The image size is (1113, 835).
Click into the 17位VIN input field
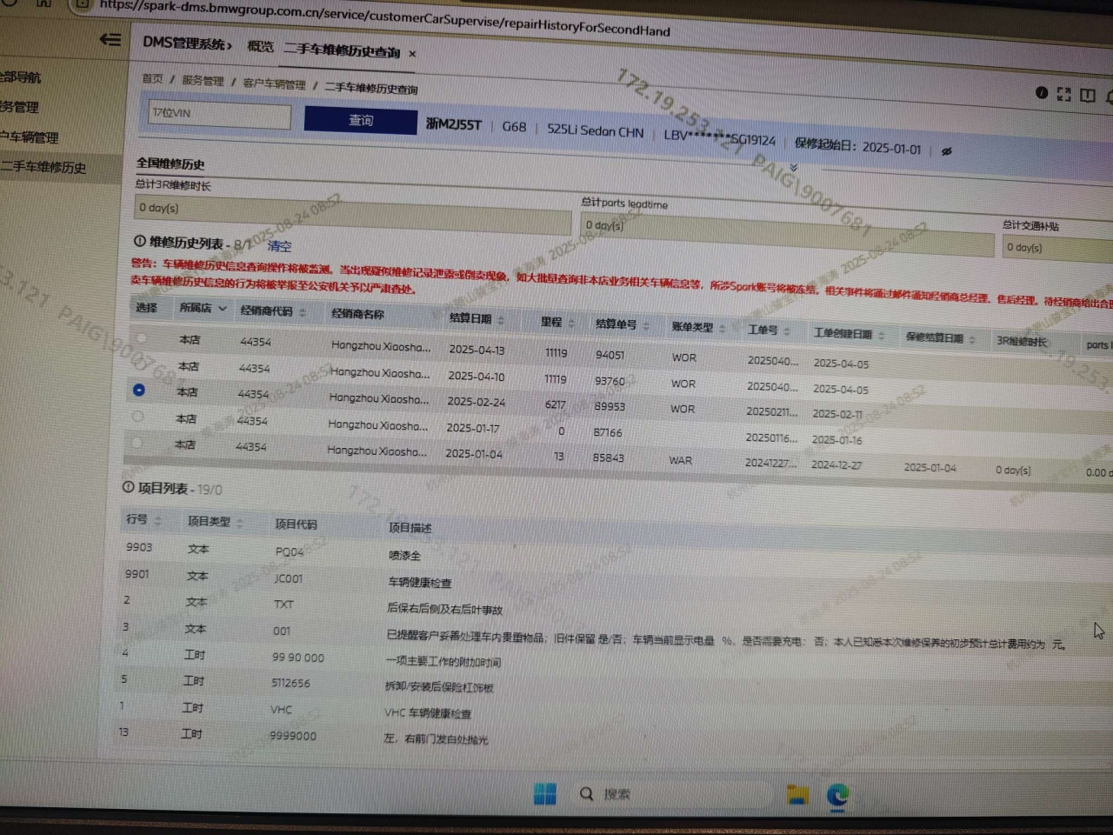[219, 114]
